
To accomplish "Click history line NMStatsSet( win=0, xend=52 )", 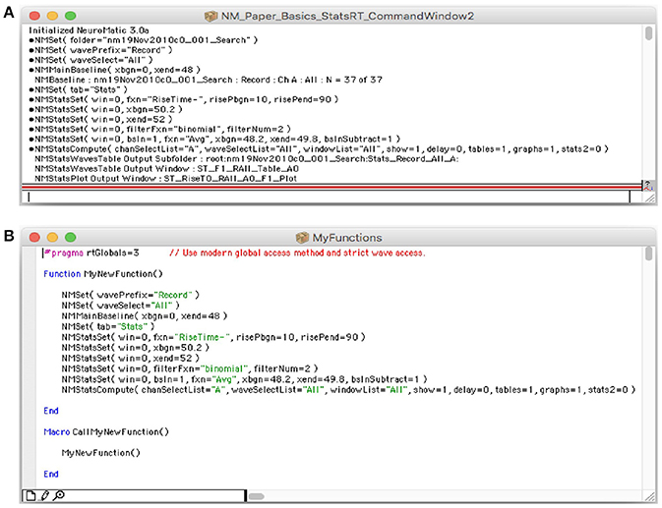I will tap(100, 119).
